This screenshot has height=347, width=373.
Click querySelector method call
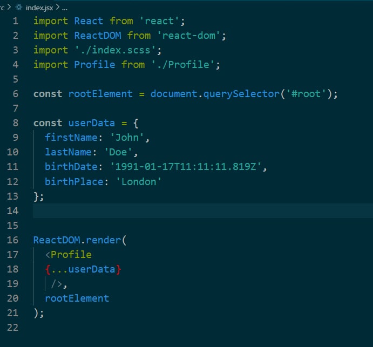(x=241, y=94)
